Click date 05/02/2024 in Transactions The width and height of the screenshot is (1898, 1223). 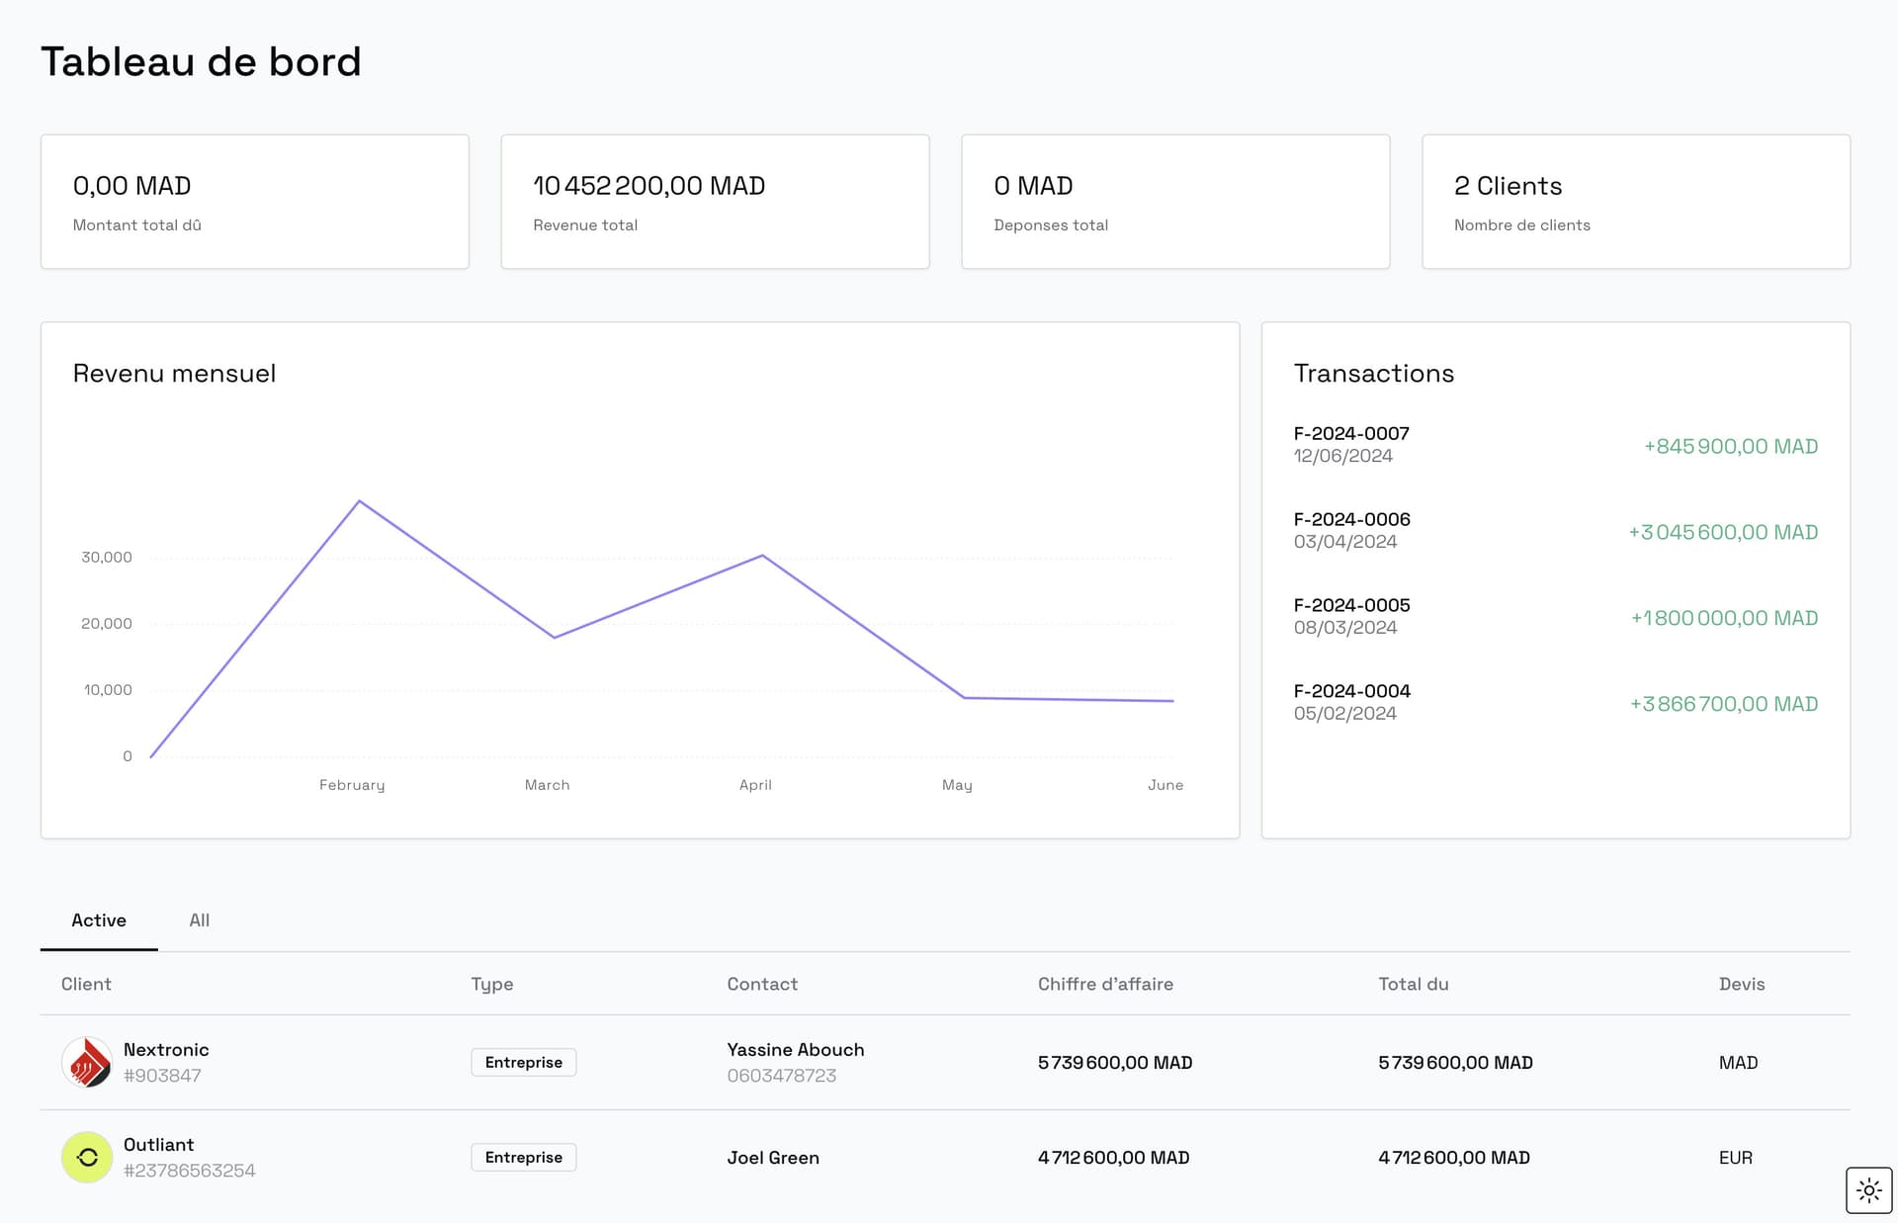1345,714
